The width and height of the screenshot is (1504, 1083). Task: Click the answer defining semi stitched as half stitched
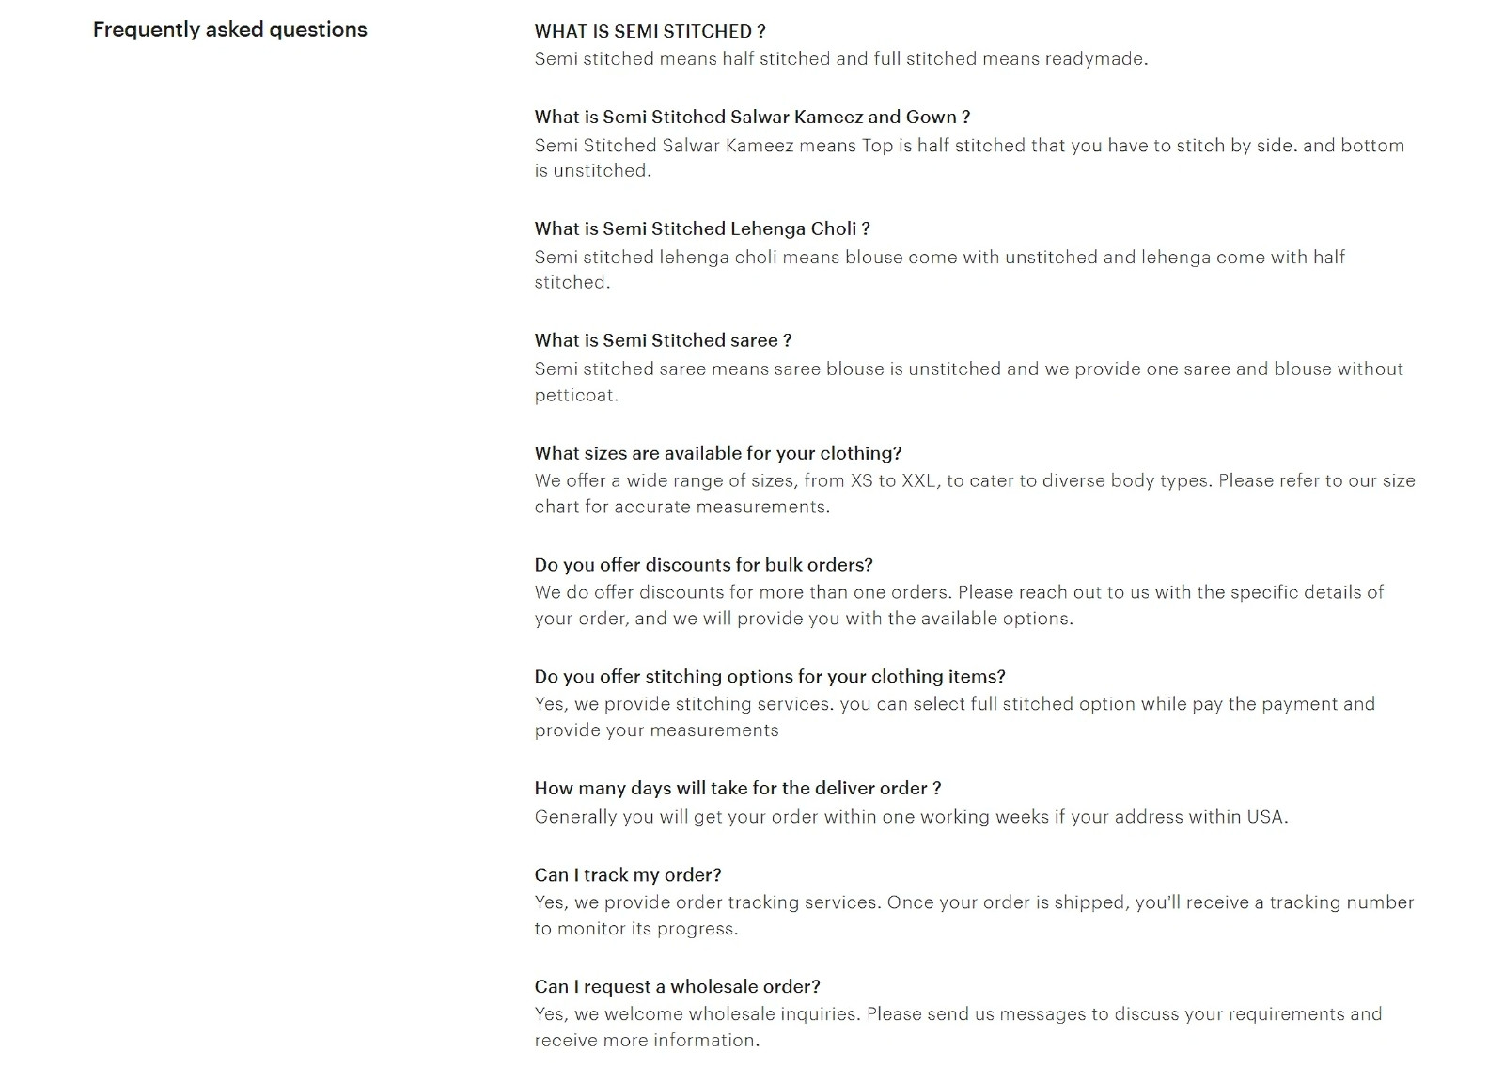tap(840, 59)
